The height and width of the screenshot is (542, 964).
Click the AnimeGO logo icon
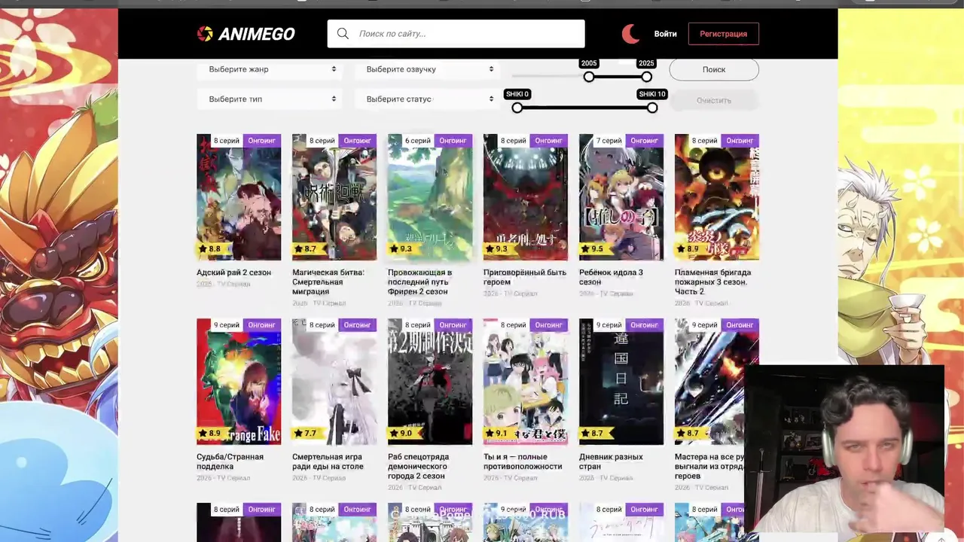205,34
